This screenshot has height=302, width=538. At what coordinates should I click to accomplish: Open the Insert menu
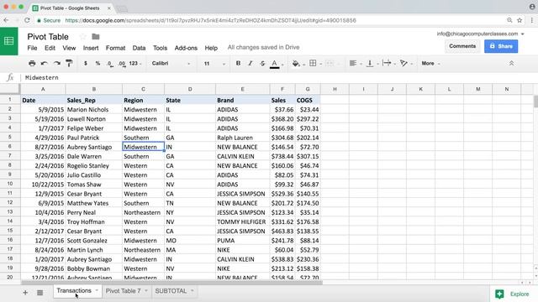91,48
